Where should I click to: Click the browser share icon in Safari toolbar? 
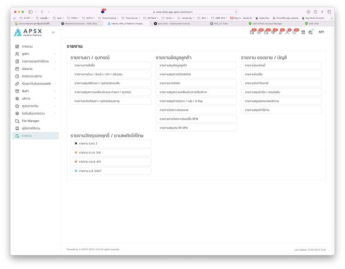(x=315, y=11)
